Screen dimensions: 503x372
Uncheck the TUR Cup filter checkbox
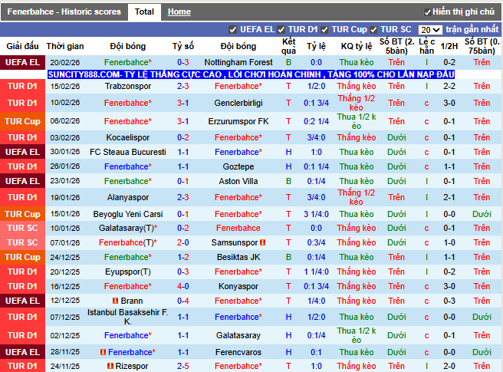click(x=324, y=30)
